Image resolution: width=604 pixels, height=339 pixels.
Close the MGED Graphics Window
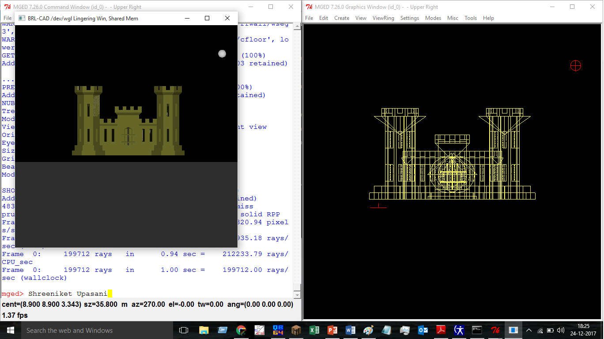[x=593, y=7]
